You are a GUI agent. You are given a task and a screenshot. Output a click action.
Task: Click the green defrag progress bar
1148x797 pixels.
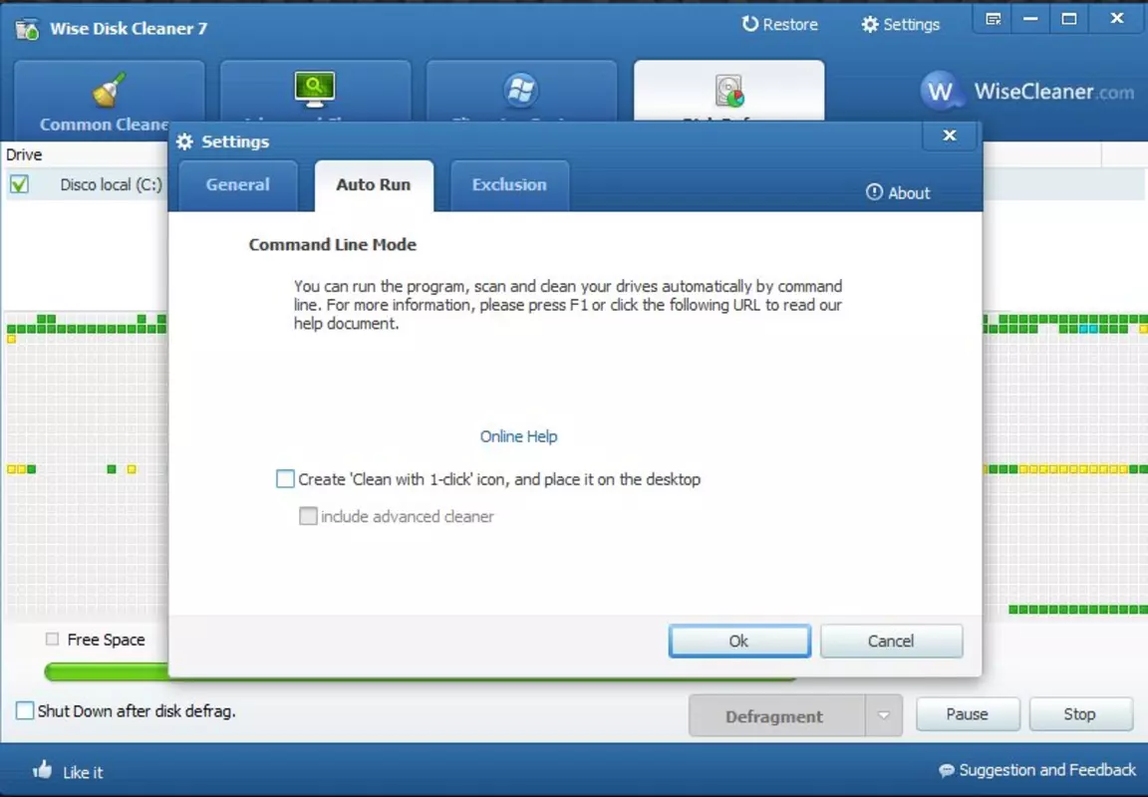[107, 671]
